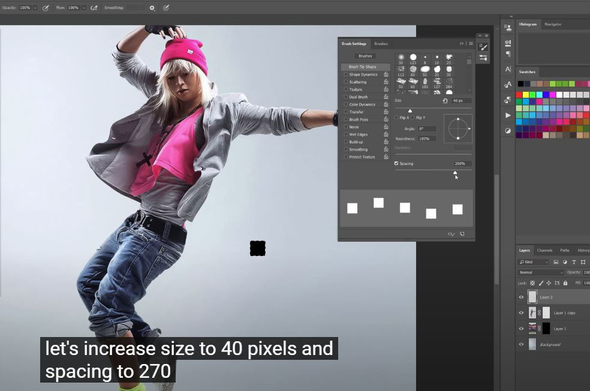Reset brush size to original icon
590x391 pixels.
[445, 101]
